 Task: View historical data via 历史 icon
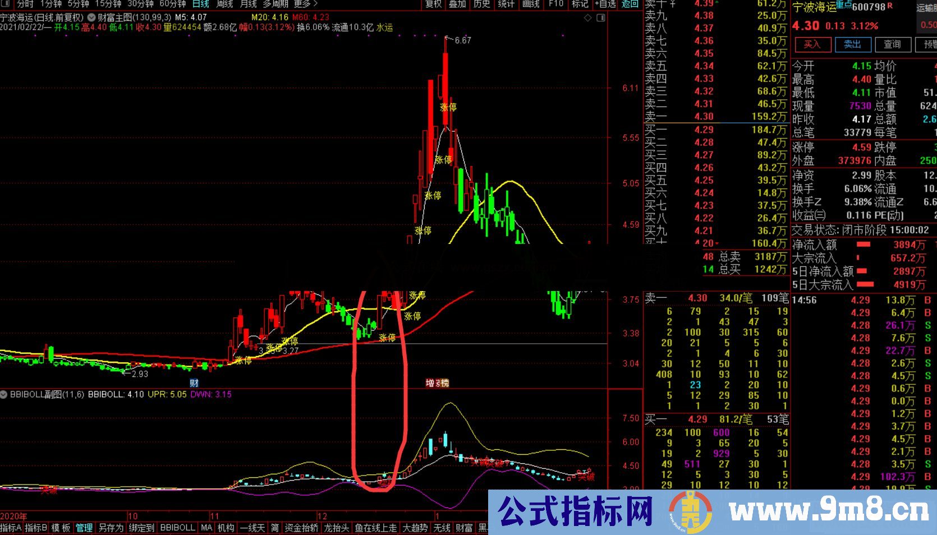pyautogui.click(x=482, y=4)
